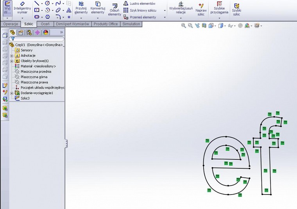Click the Przytnij elementy trim tool
The height and width of the screenshot is (209, 297).
tap(81, 8)
